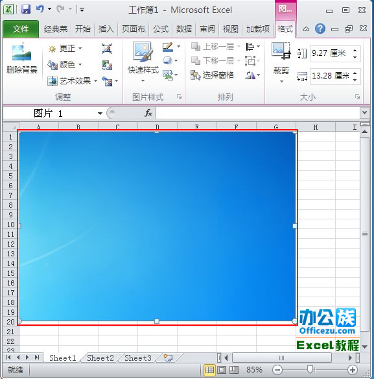Open the Selection Pane (选择窗格)
This screenshot has height=379, width=374.
tap(213, 75)
